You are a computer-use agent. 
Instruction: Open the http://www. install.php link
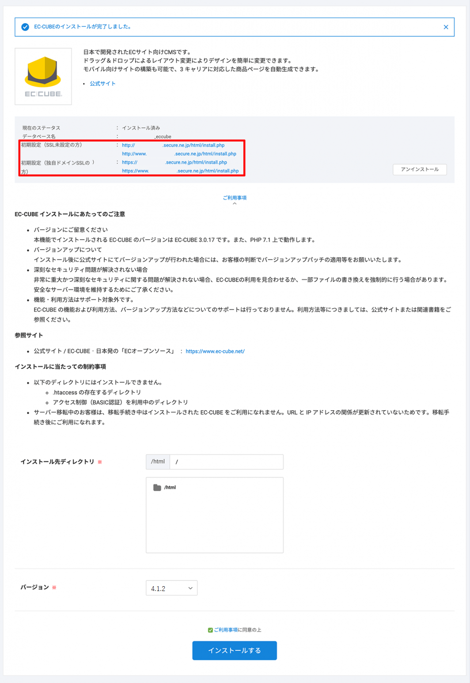pos(179,154)
